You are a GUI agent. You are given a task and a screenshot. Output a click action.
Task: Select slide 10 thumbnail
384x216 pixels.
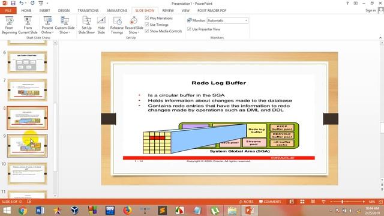27,173
